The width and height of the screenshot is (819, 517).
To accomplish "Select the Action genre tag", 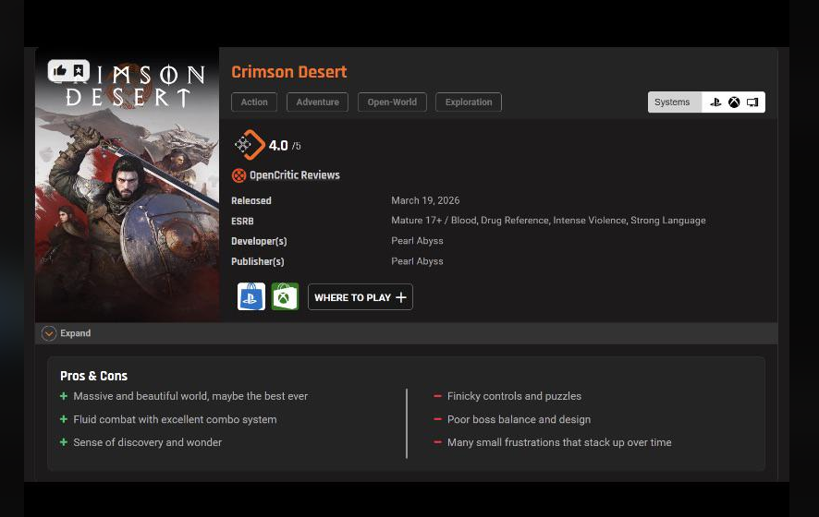I will 254,102.
